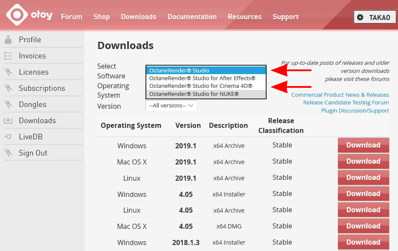Click the Profile person icon in sidebar
Screen dimensions: 398x251
pos(8,40)
